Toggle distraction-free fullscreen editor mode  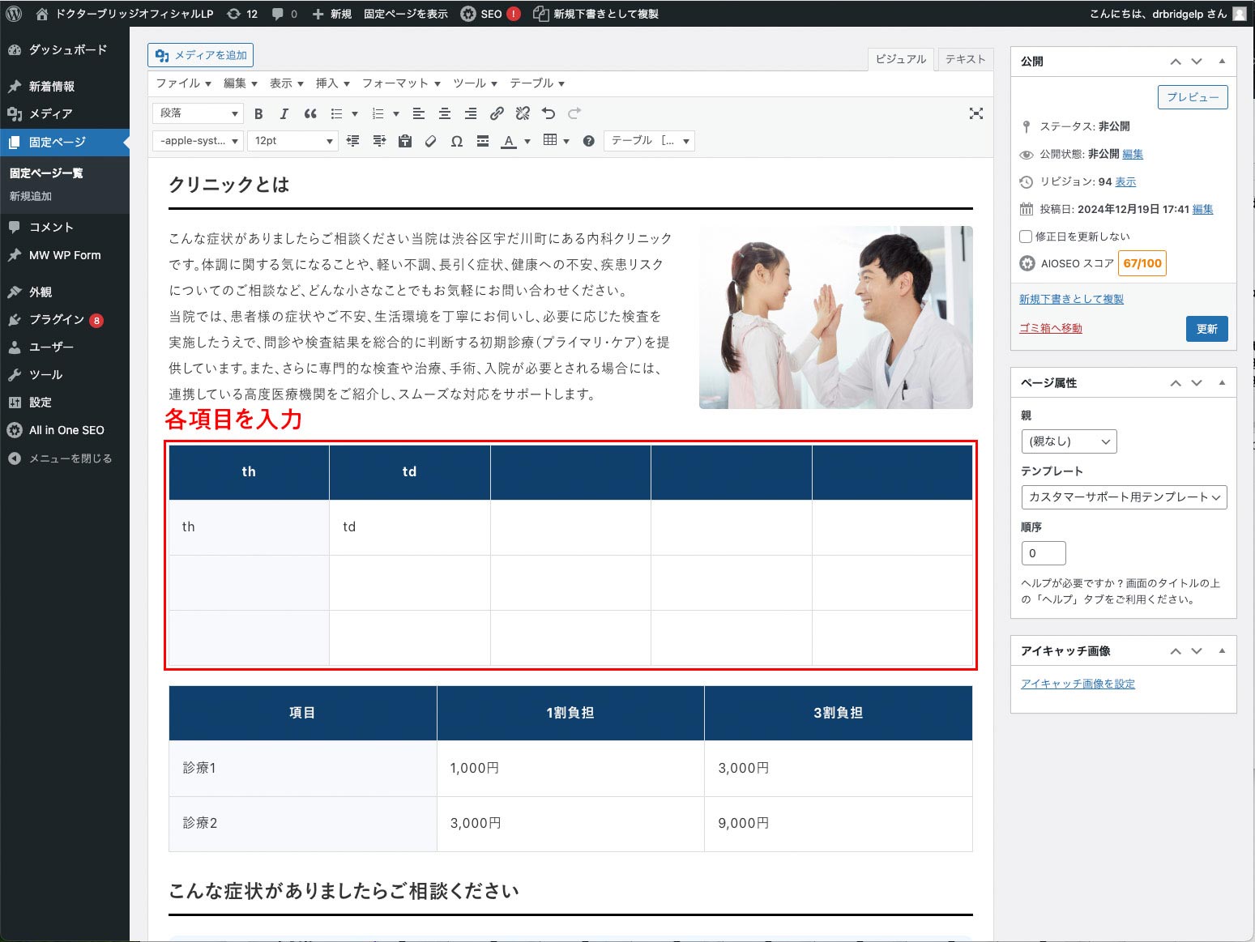point(976,113)
